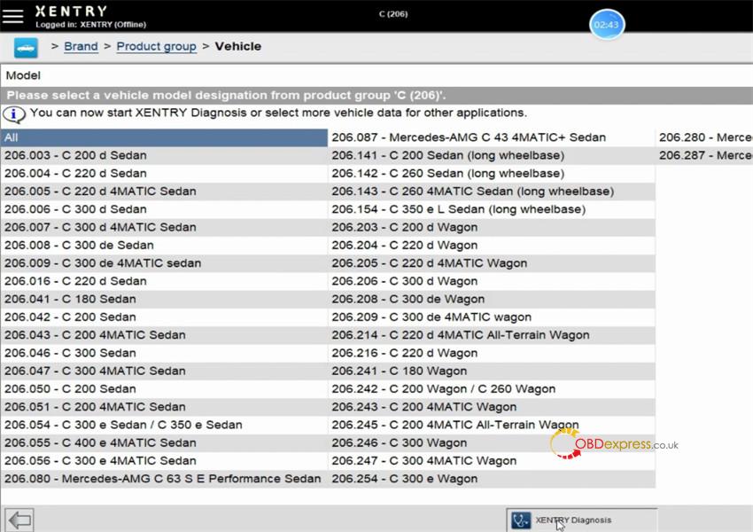Select 206.142 - C 260 Sedan long wheelbase
This screenshot has width=753, height=532.
tap(492, 174)
